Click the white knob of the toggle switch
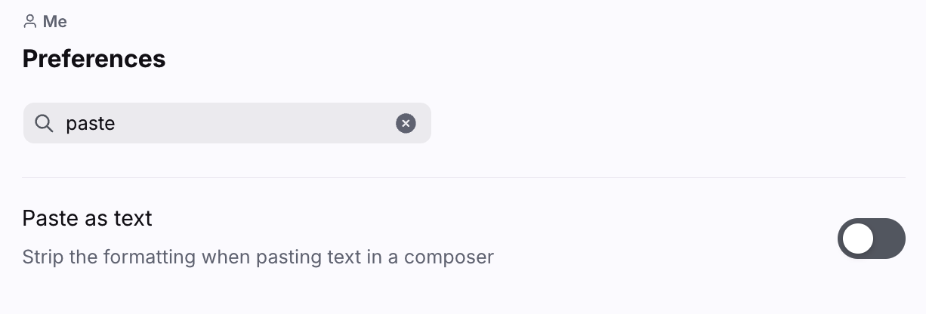The width and height of the screenshot is (926, 314). [x=858, y=239]
